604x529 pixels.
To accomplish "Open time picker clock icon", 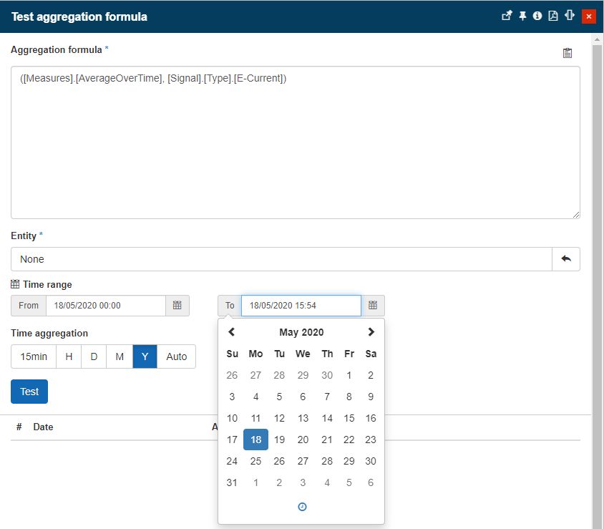I will (302, 507).
